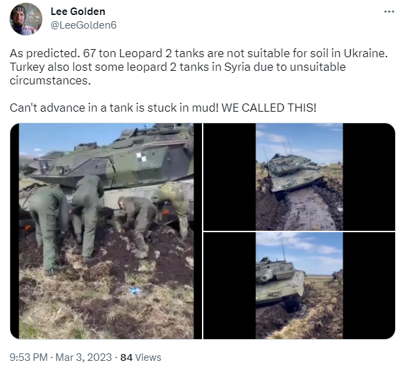Open Lee Golden's profile picture
This screenshot has height=367, width=406.
click(26, 19)
